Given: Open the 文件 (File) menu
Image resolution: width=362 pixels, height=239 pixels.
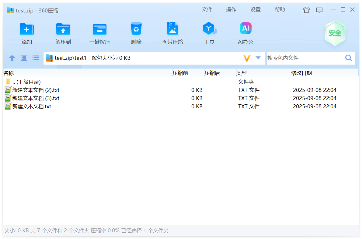Looking at the screenshot, I should 207,10.
